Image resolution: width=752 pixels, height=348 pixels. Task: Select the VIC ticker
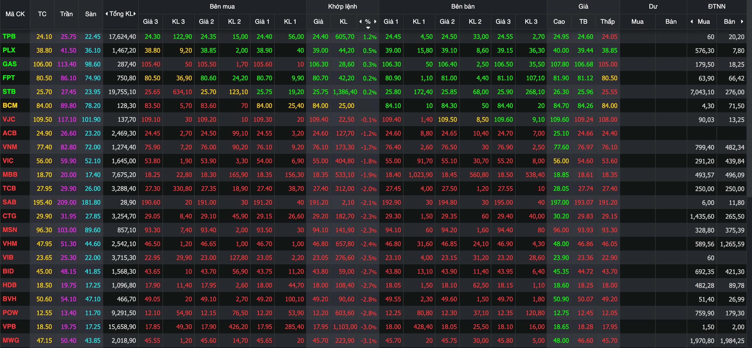point(8,161)
